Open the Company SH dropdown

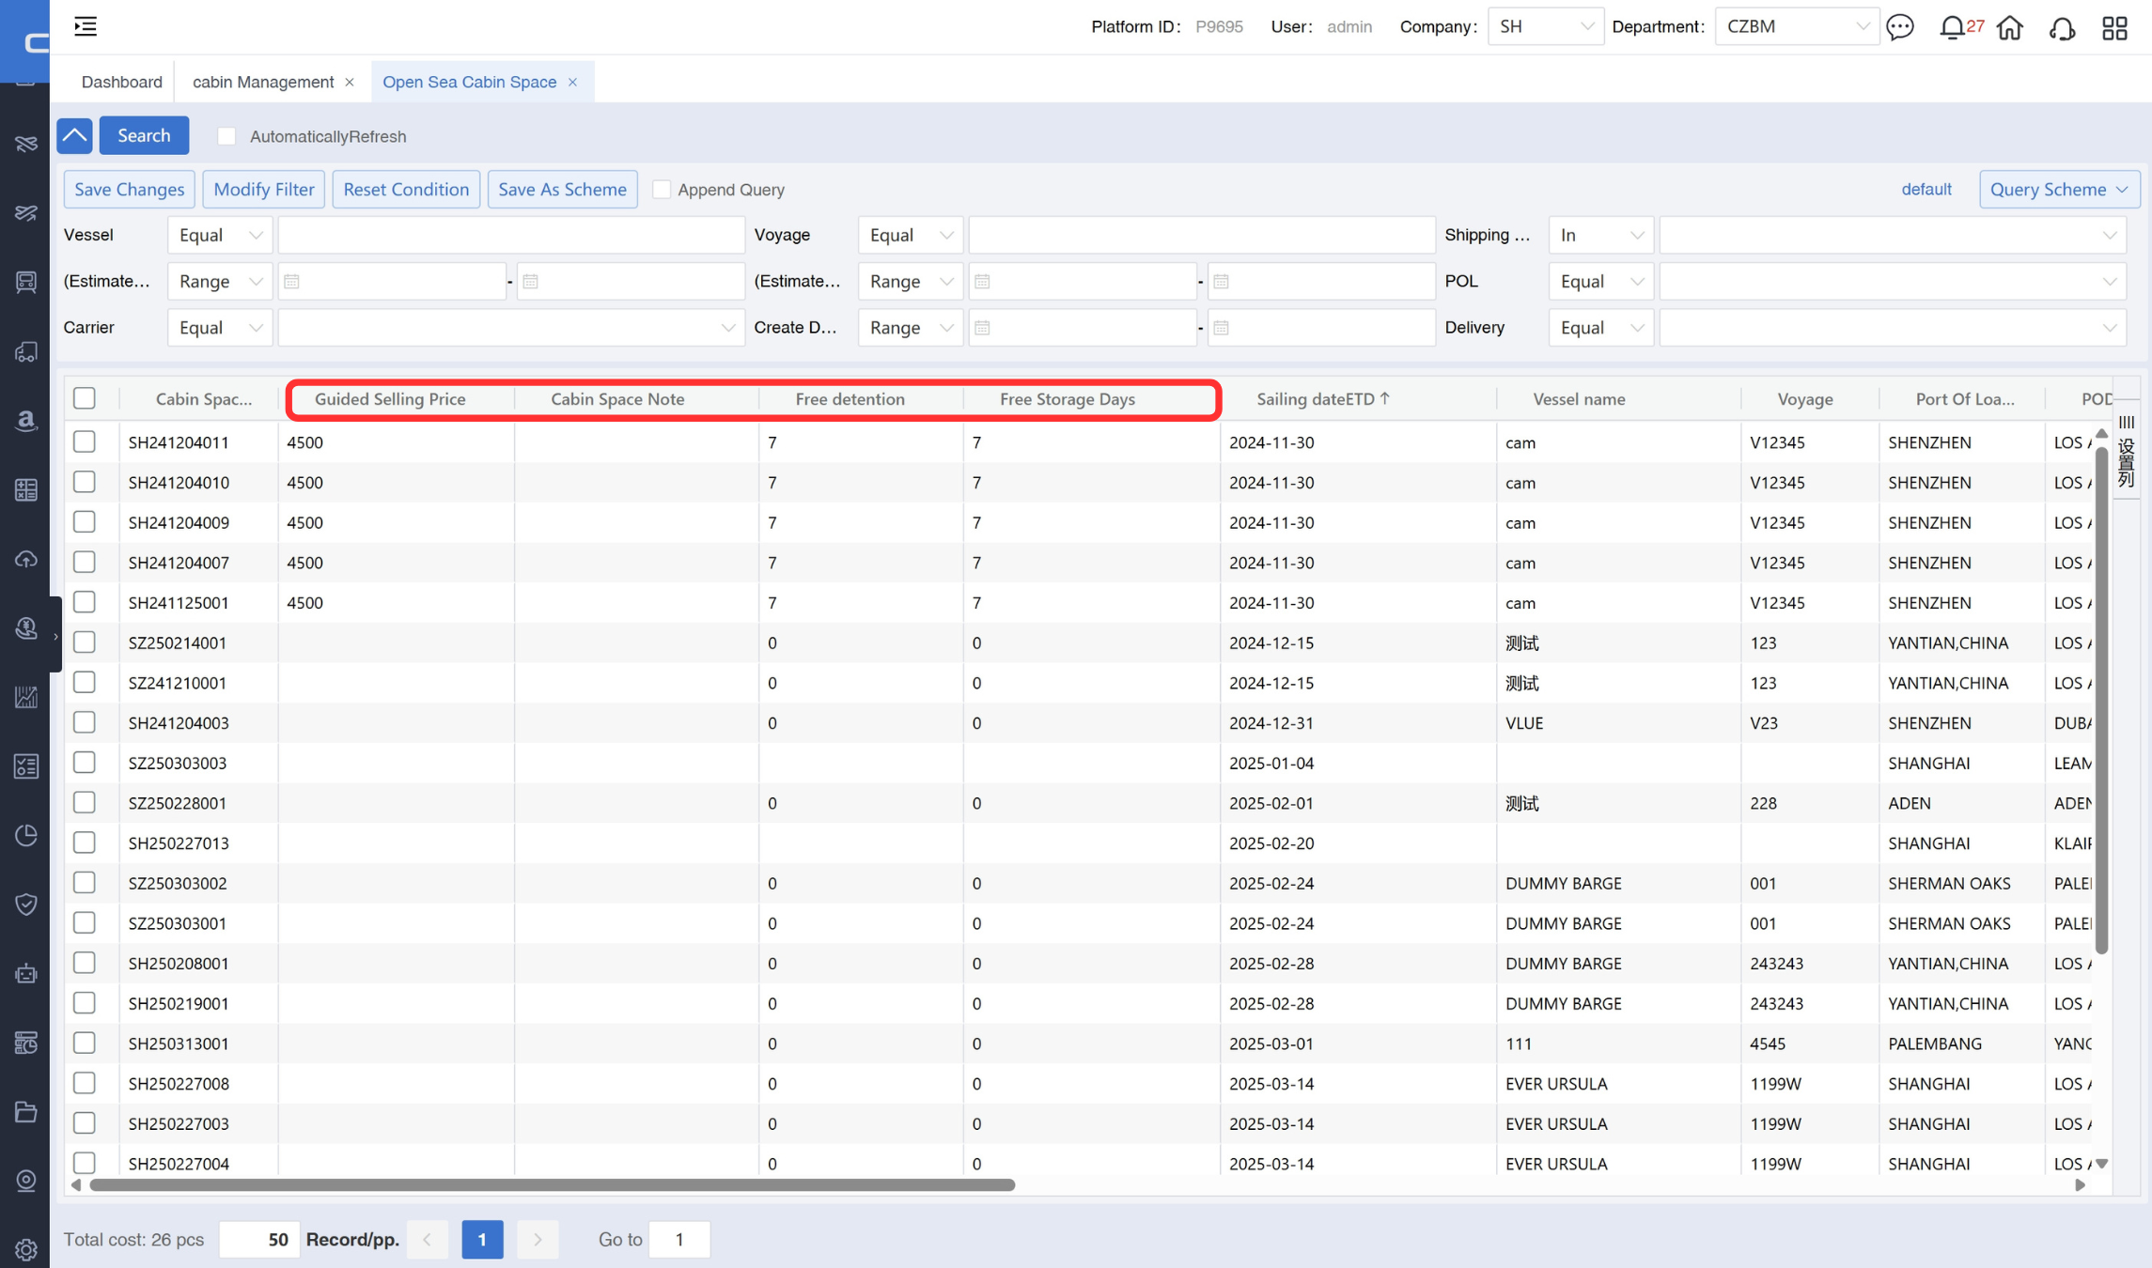(1545, 26)
